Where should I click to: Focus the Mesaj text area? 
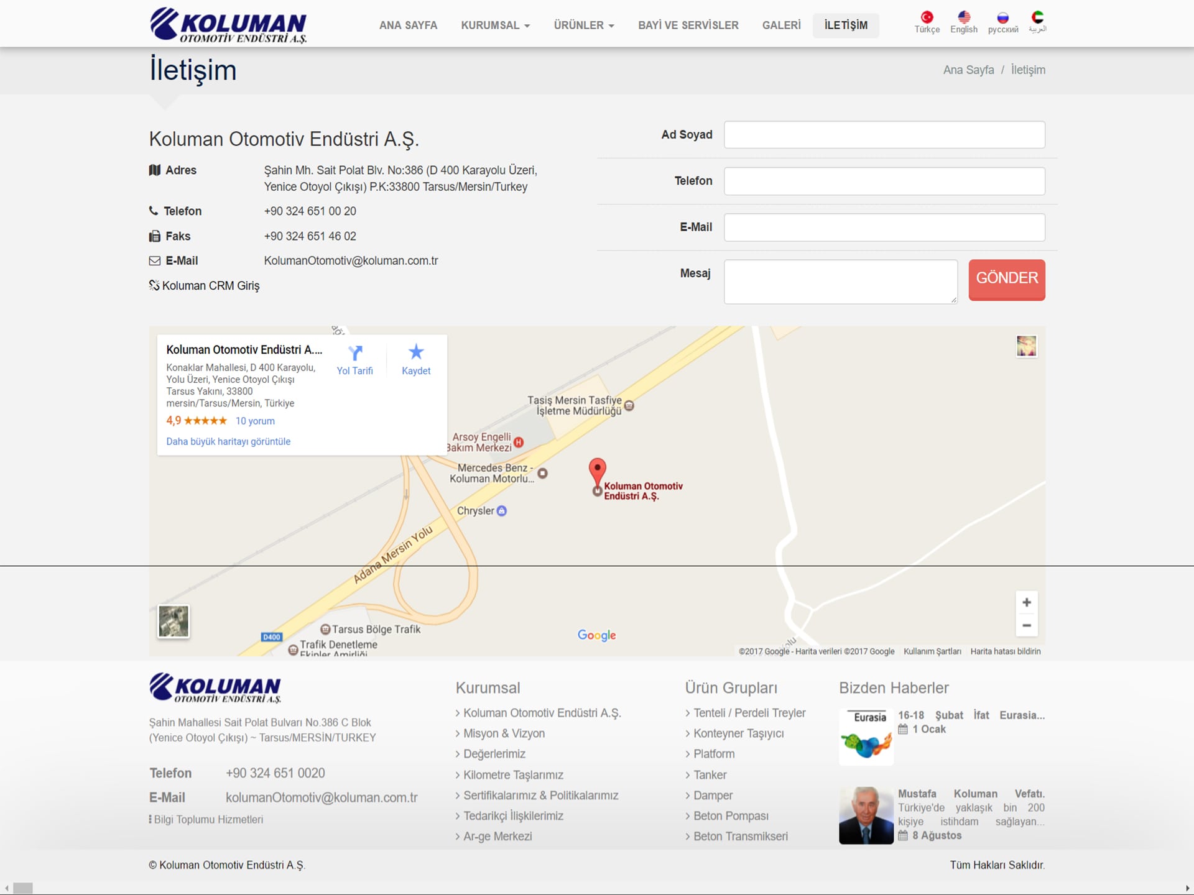click(x=841, y=282)
